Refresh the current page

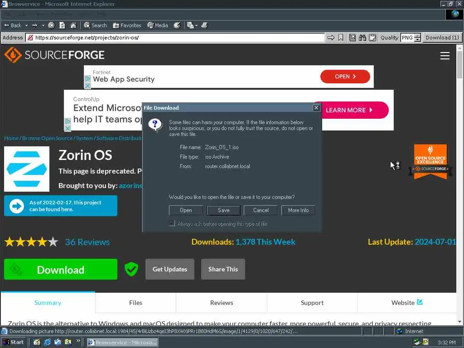pos(62,25)
